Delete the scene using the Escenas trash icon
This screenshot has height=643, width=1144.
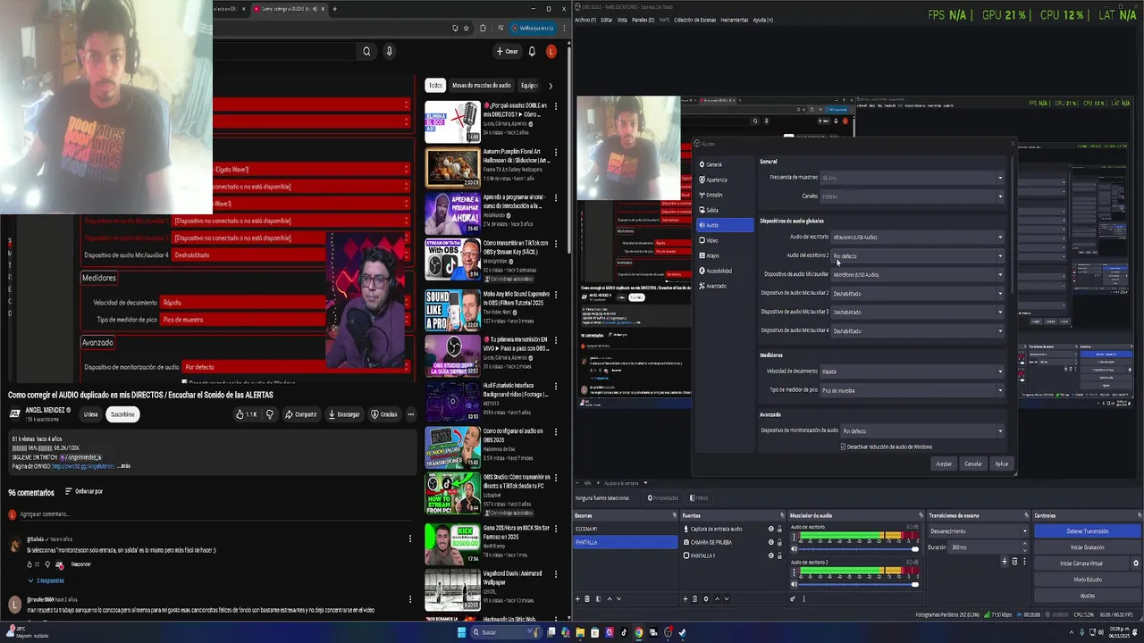coord(587,598)
